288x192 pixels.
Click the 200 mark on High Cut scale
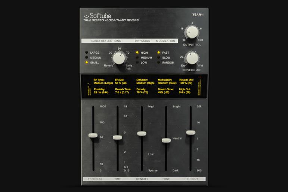(199, 170)
